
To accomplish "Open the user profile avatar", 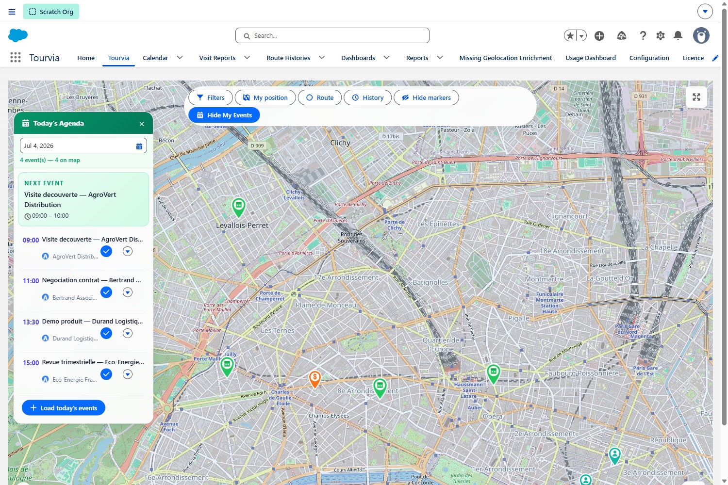I will coord(701,35).
